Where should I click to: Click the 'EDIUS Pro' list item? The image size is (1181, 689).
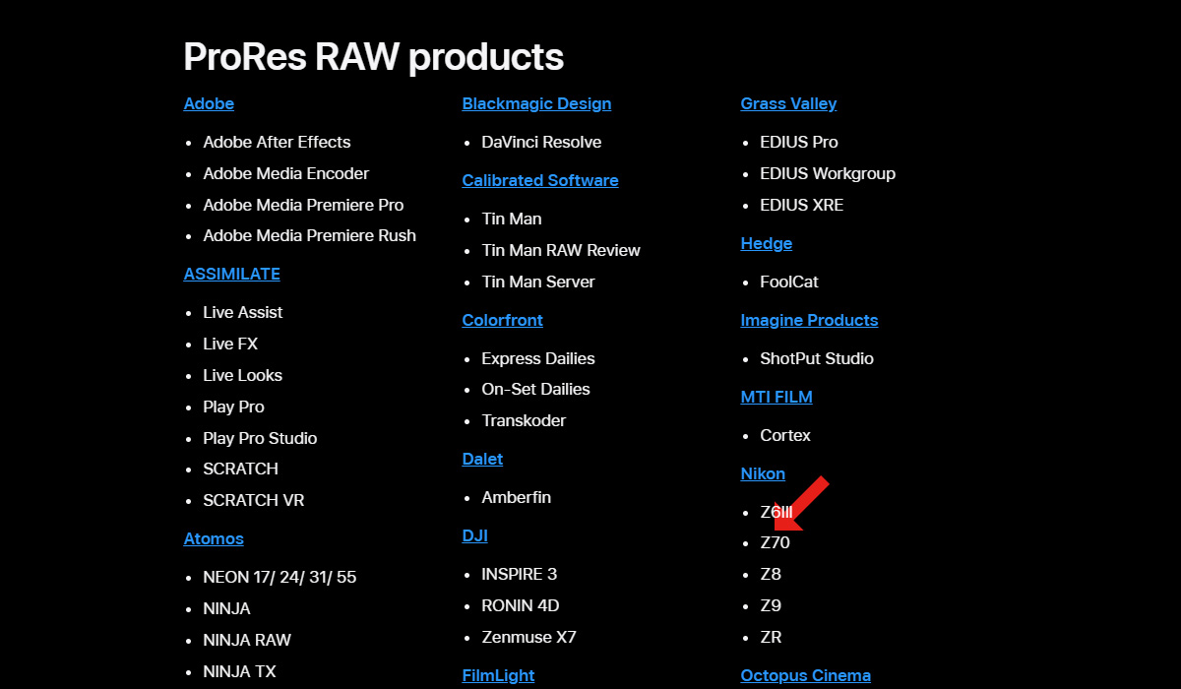(799, 142)
